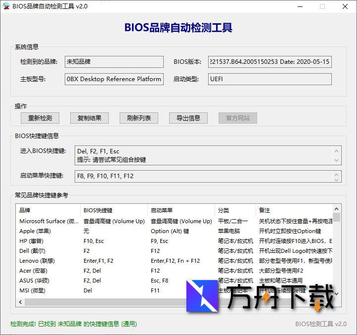
Task: Select the ASUS (华硕) row
Action: pyautogui.click(x=174, y=281)
